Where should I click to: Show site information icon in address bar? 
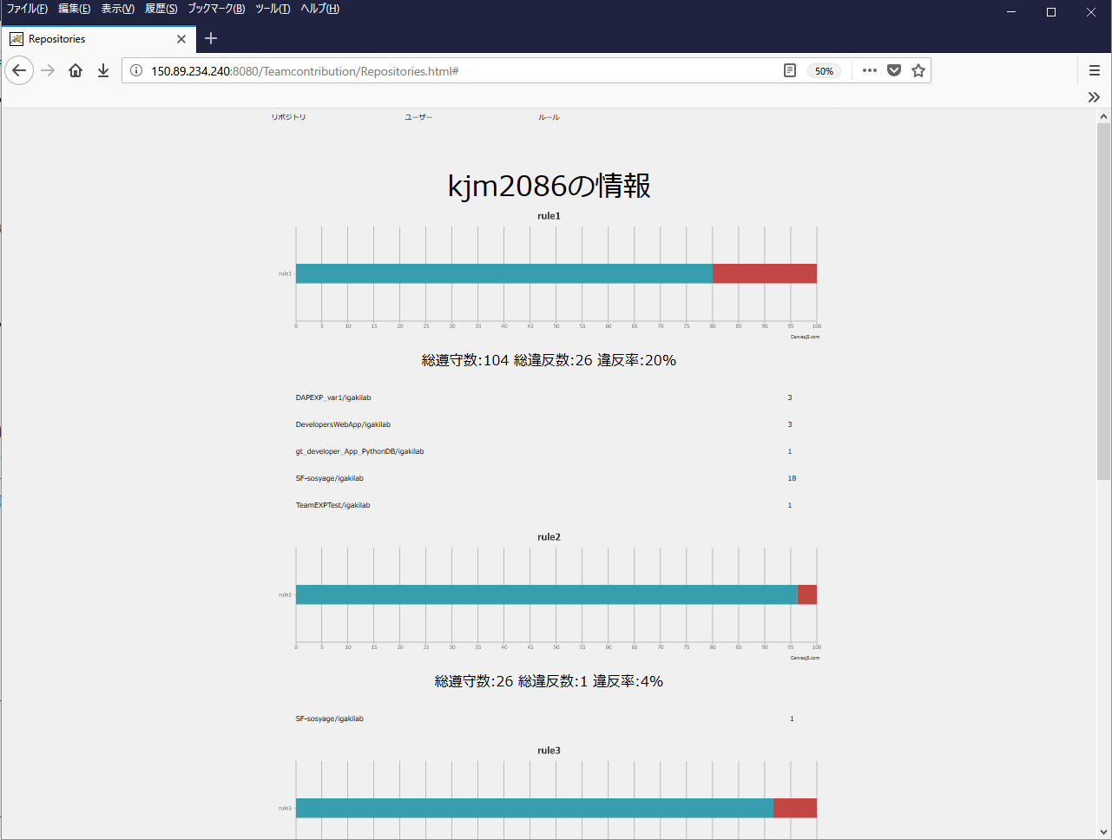click(136, 71)
